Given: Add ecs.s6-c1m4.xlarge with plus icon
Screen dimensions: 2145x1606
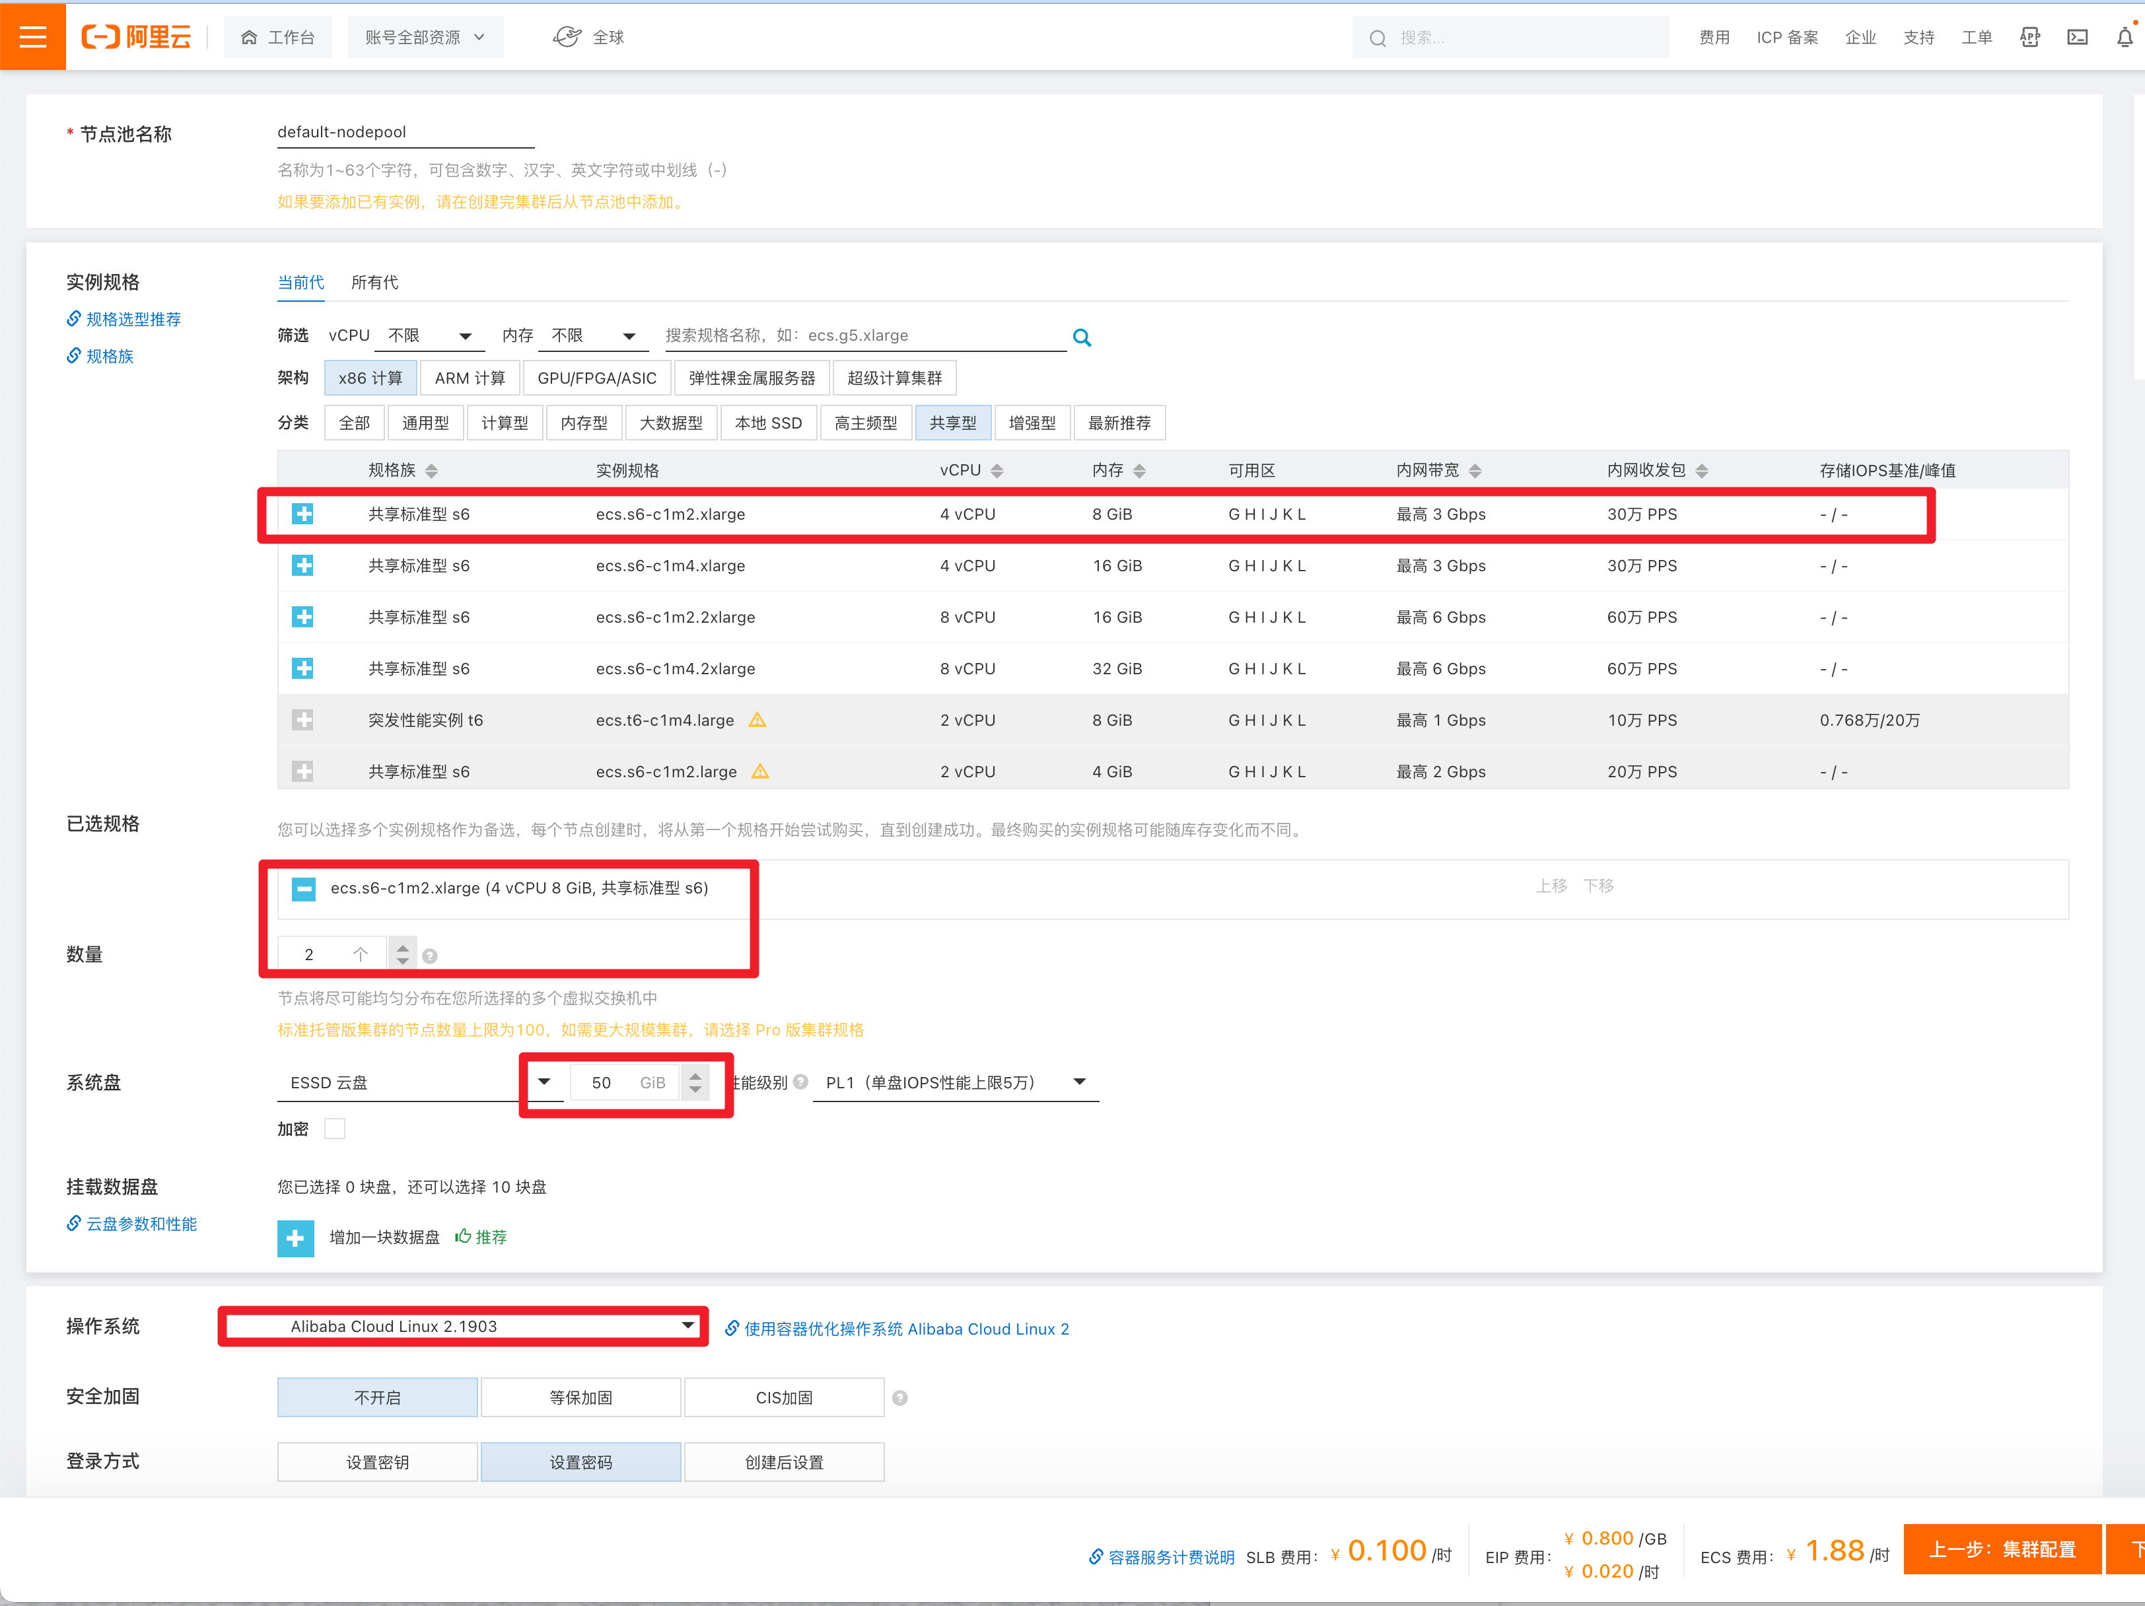Looking at the screenshot, I should click(302, 565).
